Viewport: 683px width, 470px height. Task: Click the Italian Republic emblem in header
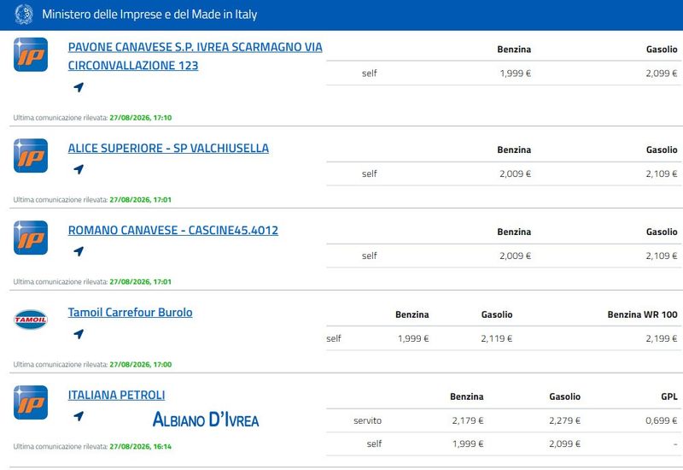click(24, 15)
